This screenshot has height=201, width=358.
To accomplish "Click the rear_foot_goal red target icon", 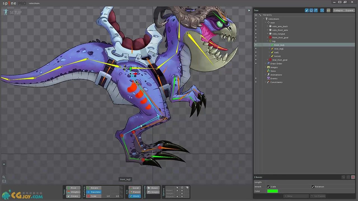I will pos(270,60).
